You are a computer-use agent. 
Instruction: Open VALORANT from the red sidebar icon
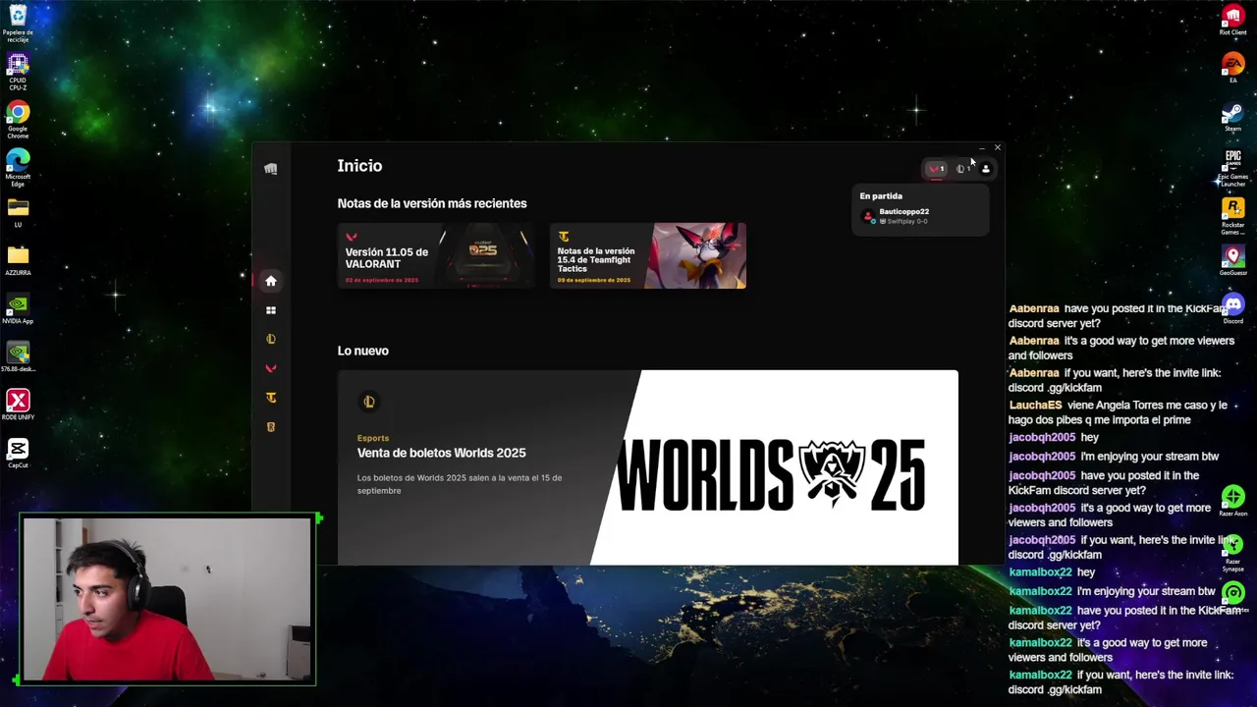coord(271,368)
